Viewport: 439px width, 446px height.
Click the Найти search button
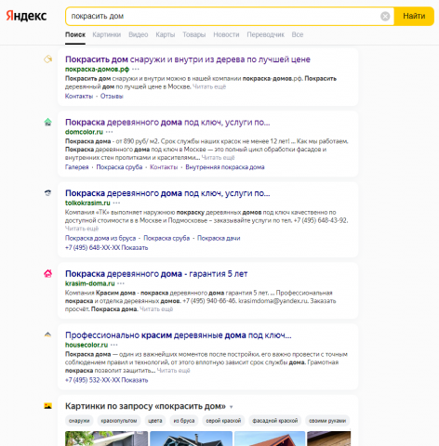pos(414,16)
